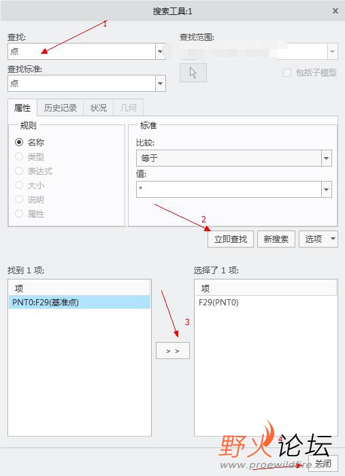Switch to the 历史记录 tab

tap(60, 107)
